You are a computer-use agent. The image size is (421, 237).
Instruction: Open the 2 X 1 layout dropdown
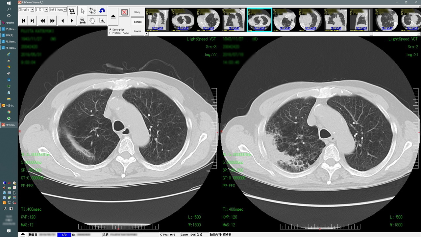click(x=41, y=10)
